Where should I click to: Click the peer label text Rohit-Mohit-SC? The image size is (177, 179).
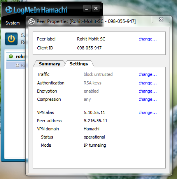(91, 39)
